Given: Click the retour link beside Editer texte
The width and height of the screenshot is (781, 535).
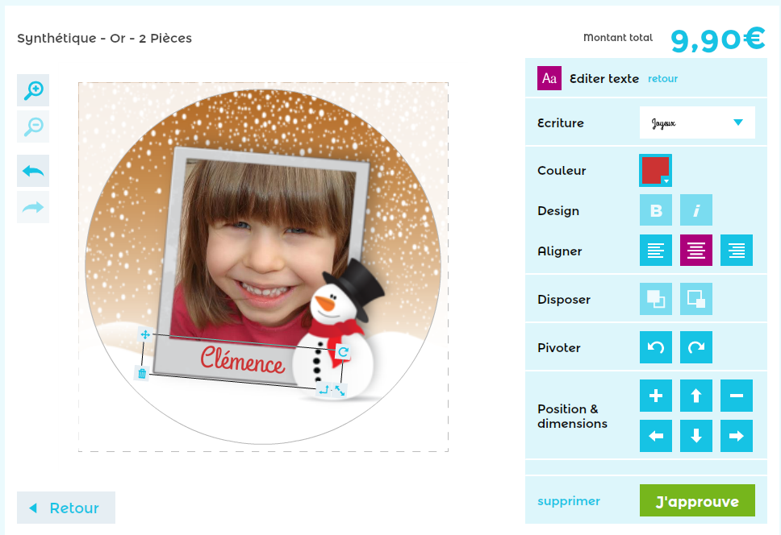Looking at the screenshot, I should (x=662, y=79).
